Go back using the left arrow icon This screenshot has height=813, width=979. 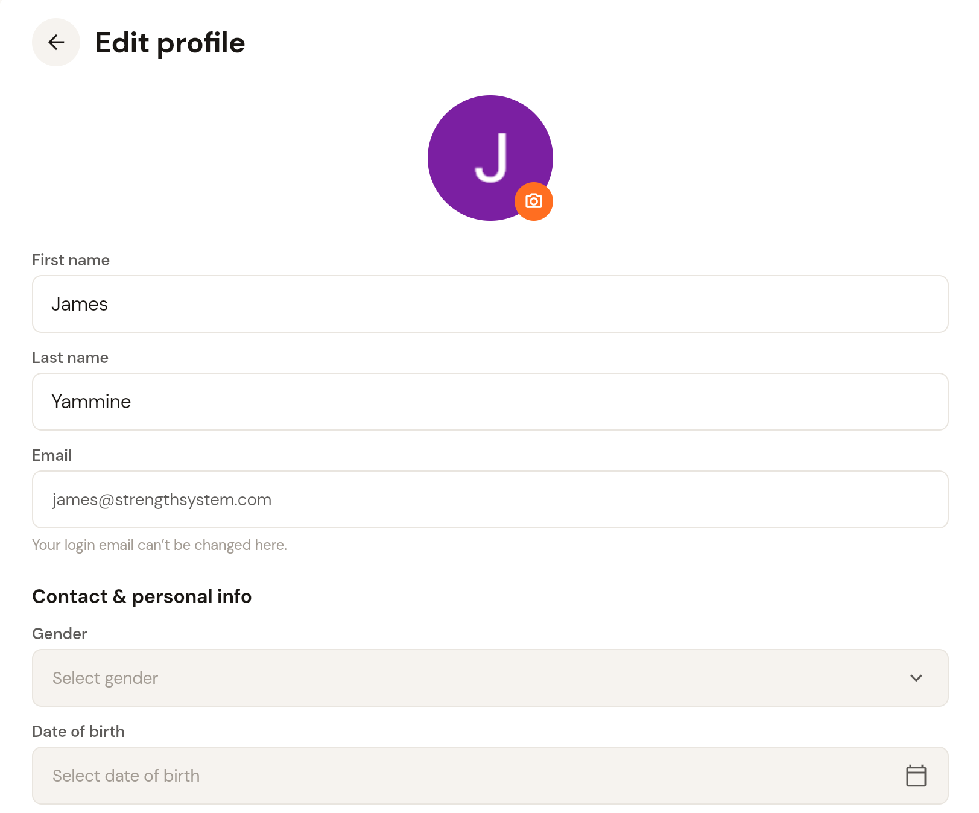point(56,42)
